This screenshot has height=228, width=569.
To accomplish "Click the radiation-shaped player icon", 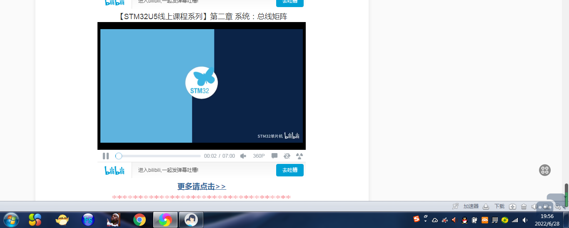I will tap(299, 156).
